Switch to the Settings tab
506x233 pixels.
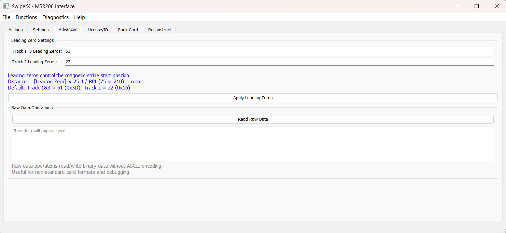coord(41,30)
